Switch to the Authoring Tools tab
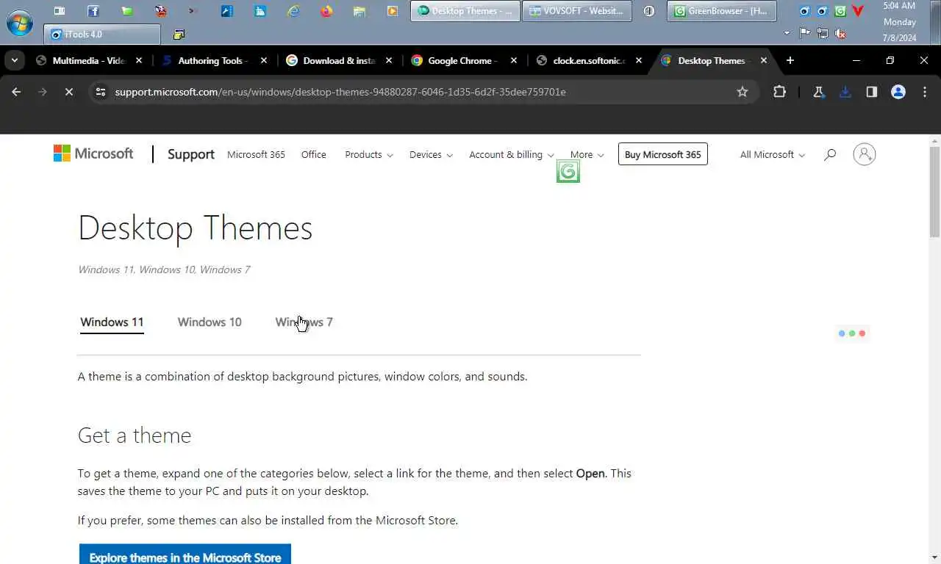 click(213, 60)
